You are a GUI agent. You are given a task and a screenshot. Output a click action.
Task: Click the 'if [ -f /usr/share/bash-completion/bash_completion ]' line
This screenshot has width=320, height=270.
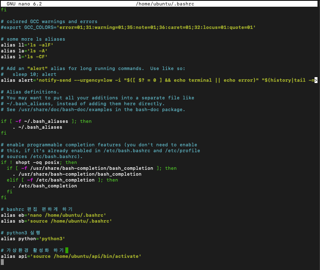pyautogui.click(x=92, y=168)
